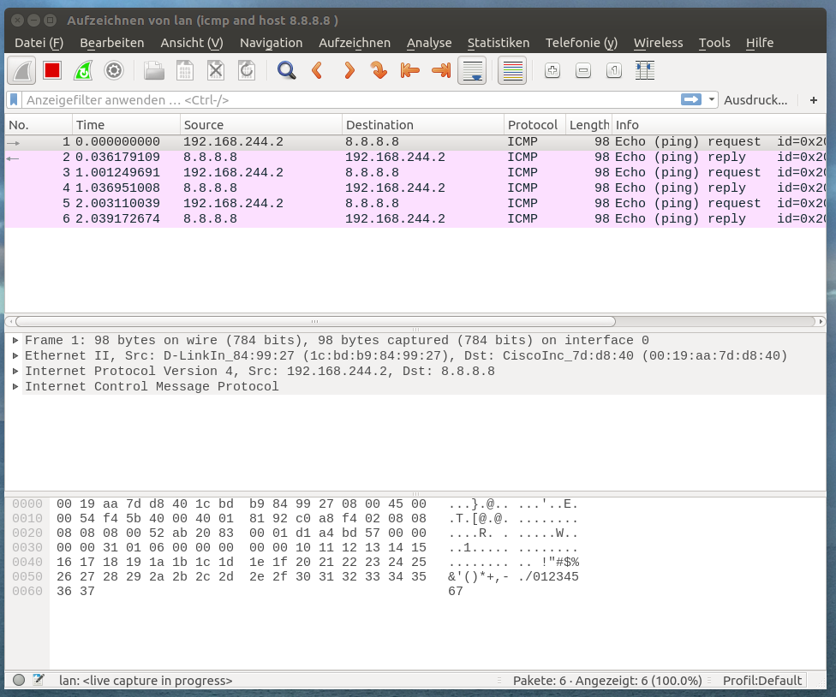The width and height of the screenshot is (836, 697).
Task: Click the Anzeigefilter input field
Action: (x=343, y=100)
